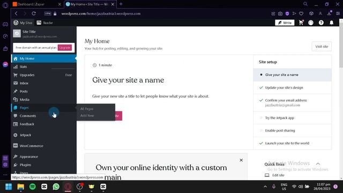
Task: Open WhatsApp from taskbar
Action: 56,187
